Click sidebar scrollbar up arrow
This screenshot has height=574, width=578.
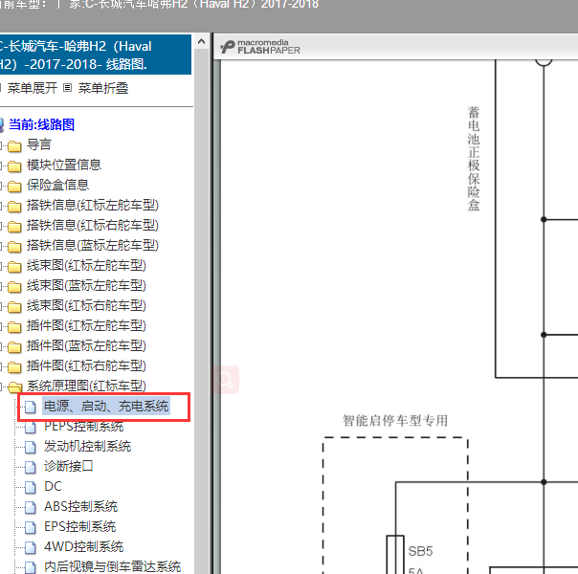coord(201,41)
